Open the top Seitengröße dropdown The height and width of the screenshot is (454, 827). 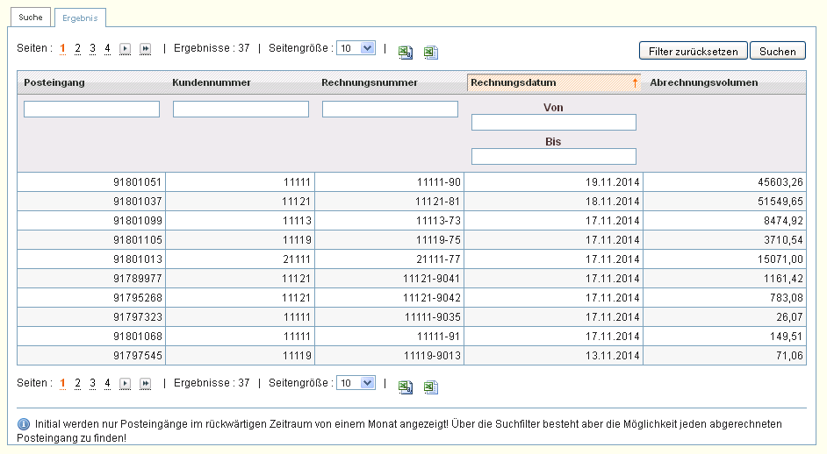pos(356,48)
